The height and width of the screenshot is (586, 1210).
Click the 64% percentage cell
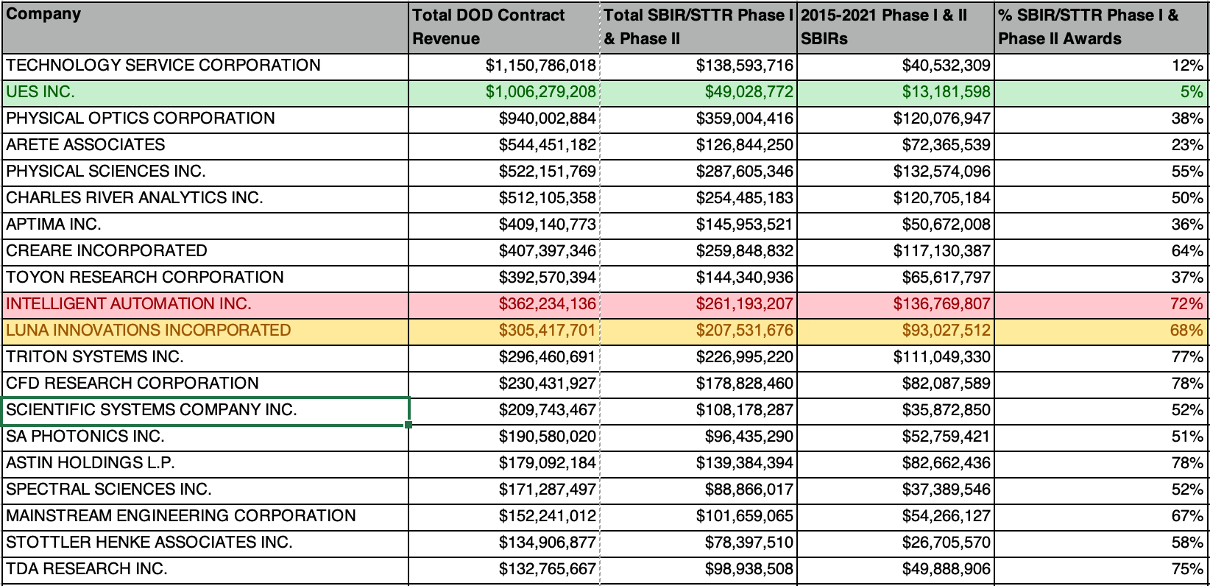click(1101, 252)
